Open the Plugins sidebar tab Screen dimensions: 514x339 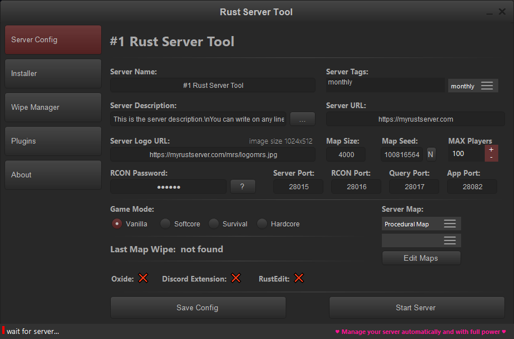pyautogui.click(x=53, y=141)
